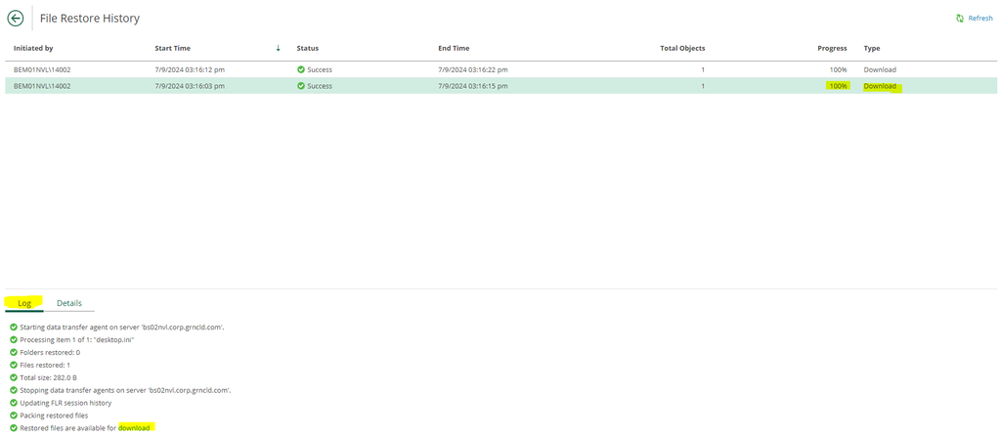Click check icon beside 'Packing restored files'

pyautogui.click(x=13, y=416)
